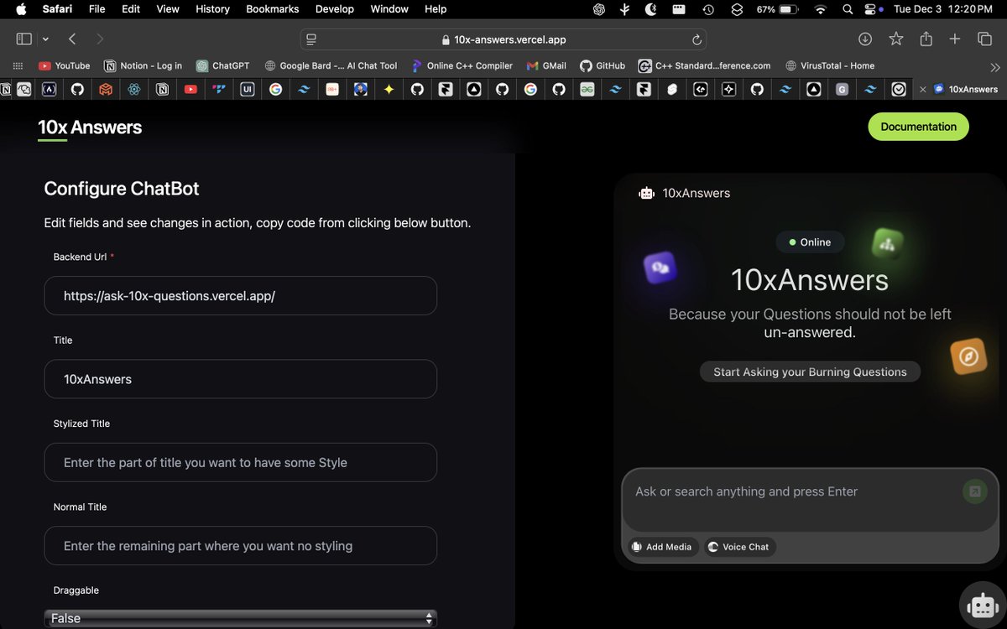Show hidden bookmarks overflow chevron

(995, 66)
